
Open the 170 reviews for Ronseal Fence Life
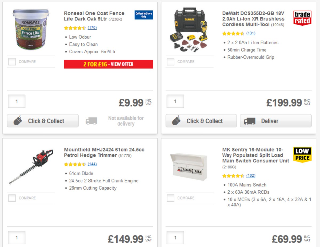coord(93,28)
